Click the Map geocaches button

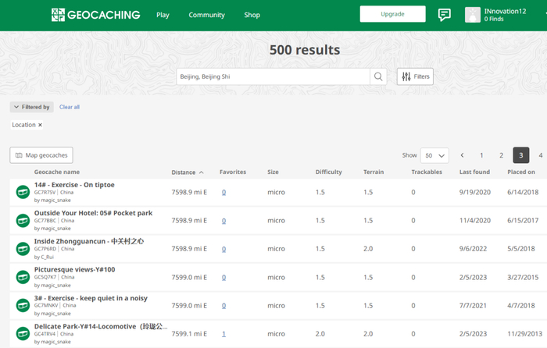(x=41, y=155)
